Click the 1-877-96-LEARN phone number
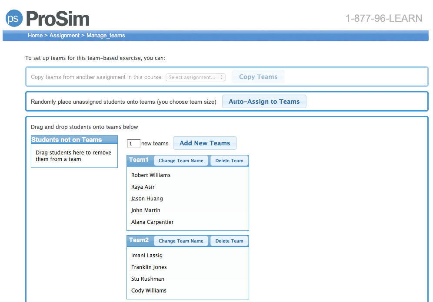This screenshot has width=433, height=302. click(384, 18)
